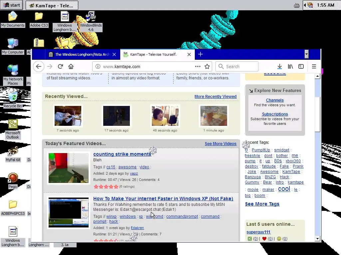
Task: Click the scrollbar up arrow
Action: 317,76
